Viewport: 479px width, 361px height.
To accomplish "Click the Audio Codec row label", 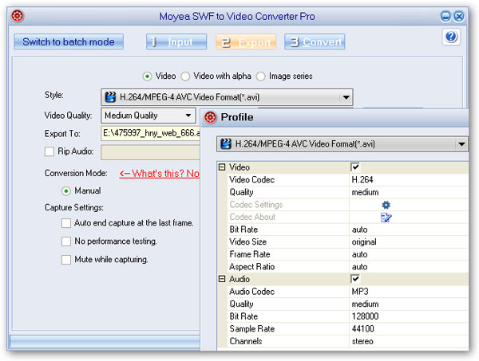I will pyautogui.click(x=252, y=292).
